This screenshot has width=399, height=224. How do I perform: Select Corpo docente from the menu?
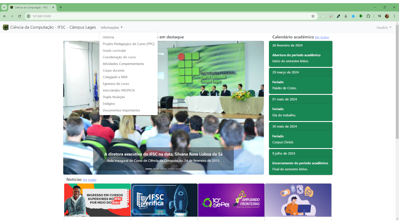113,70
